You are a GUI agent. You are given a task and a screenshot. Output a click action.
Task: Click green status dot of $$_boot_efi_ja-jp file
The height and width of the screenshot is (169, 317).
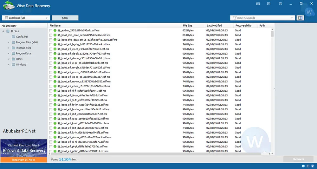pyautogui.click(x=55, y=119)
